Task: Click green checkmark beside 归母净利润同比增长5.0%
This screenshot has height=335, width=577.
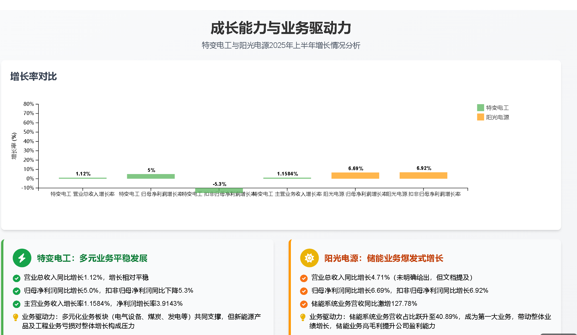Action: tap(16, 291)
